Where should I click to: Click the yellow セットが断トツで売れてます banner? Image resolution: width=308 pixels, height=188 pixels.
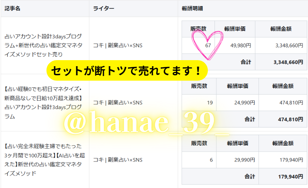pos(127,70)
